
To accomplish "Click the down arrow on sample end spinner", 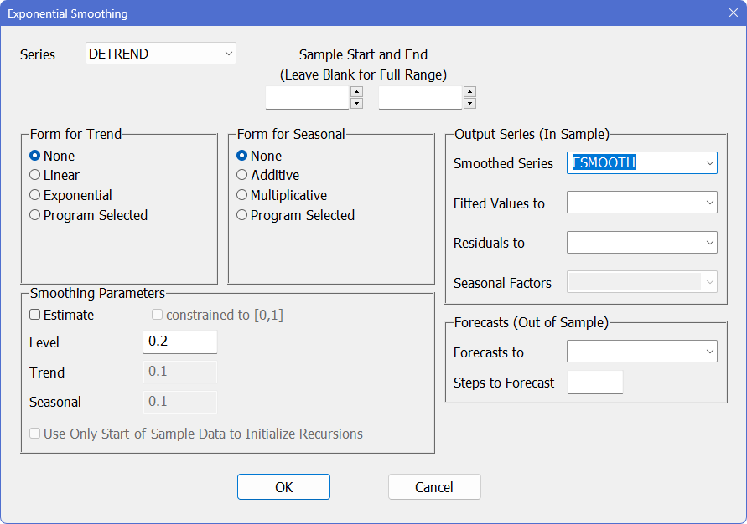I will click(469, 104).
